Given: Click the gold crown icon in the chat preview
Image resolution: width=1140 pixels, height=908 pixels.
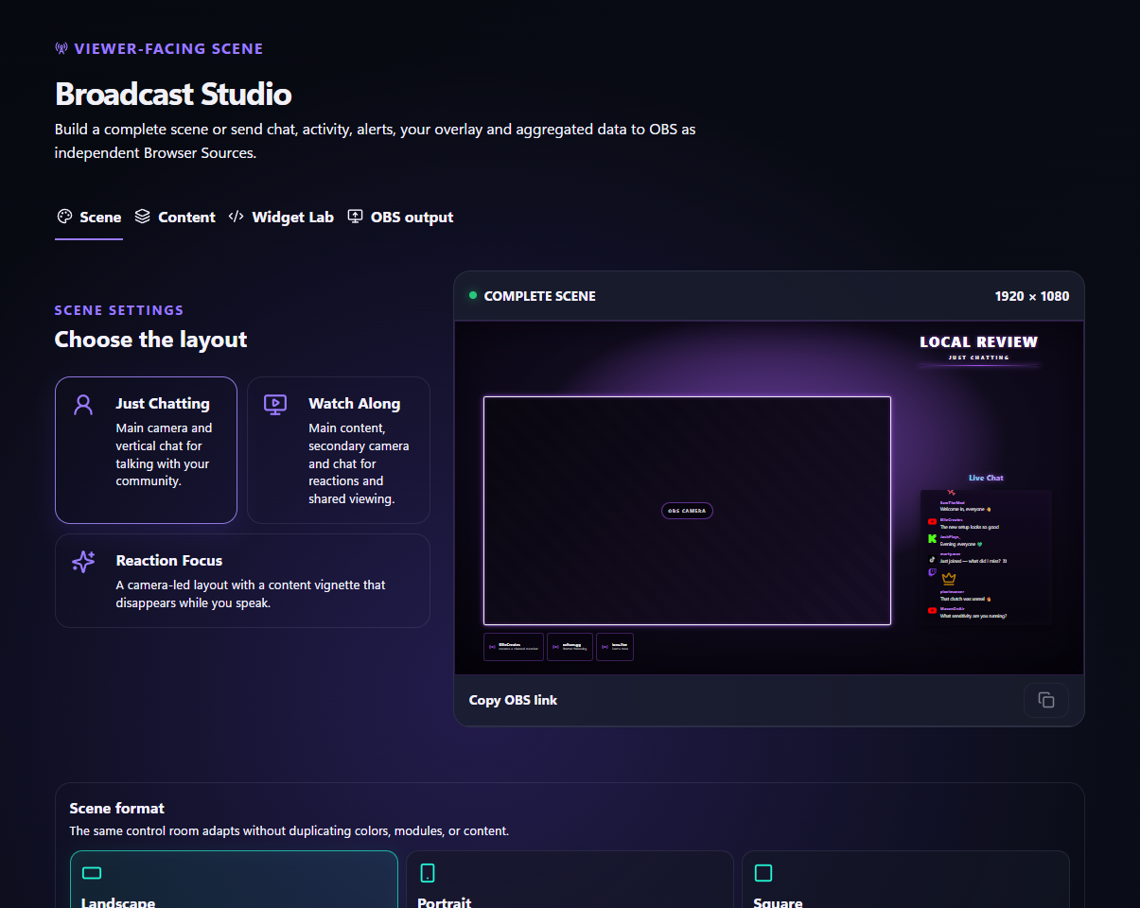Looking at the screenshot, I should click(948, 579).
